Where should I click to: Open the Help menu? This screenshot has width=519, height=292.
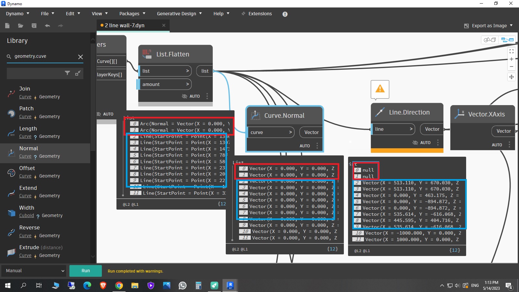(222, 14)
